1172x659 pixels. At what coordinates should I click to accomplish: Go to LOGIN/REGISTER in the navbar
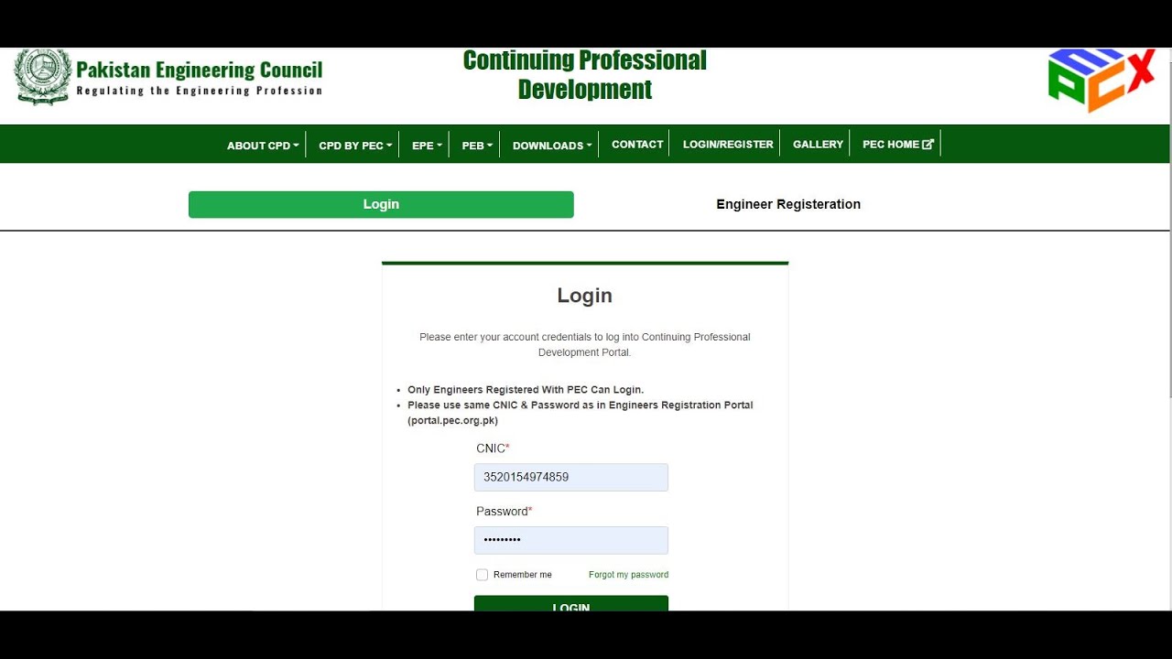[728, 144]
